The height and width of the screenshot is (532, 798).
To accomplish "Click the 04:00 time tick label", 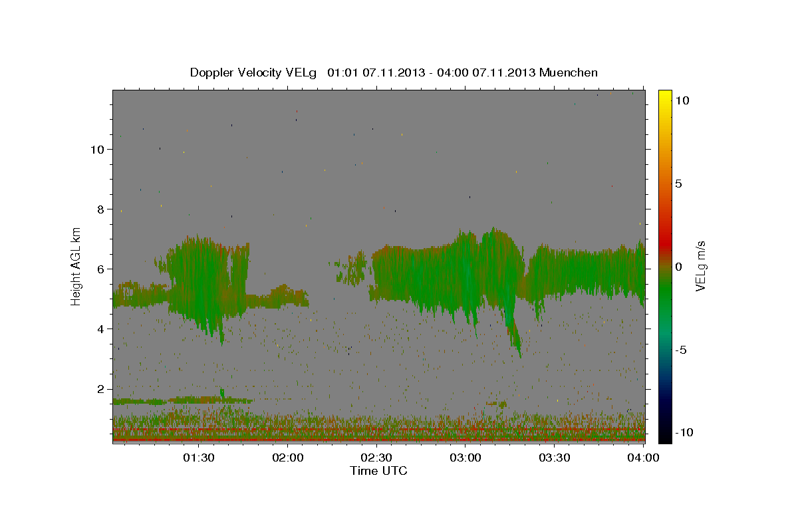I will [643, 458].
